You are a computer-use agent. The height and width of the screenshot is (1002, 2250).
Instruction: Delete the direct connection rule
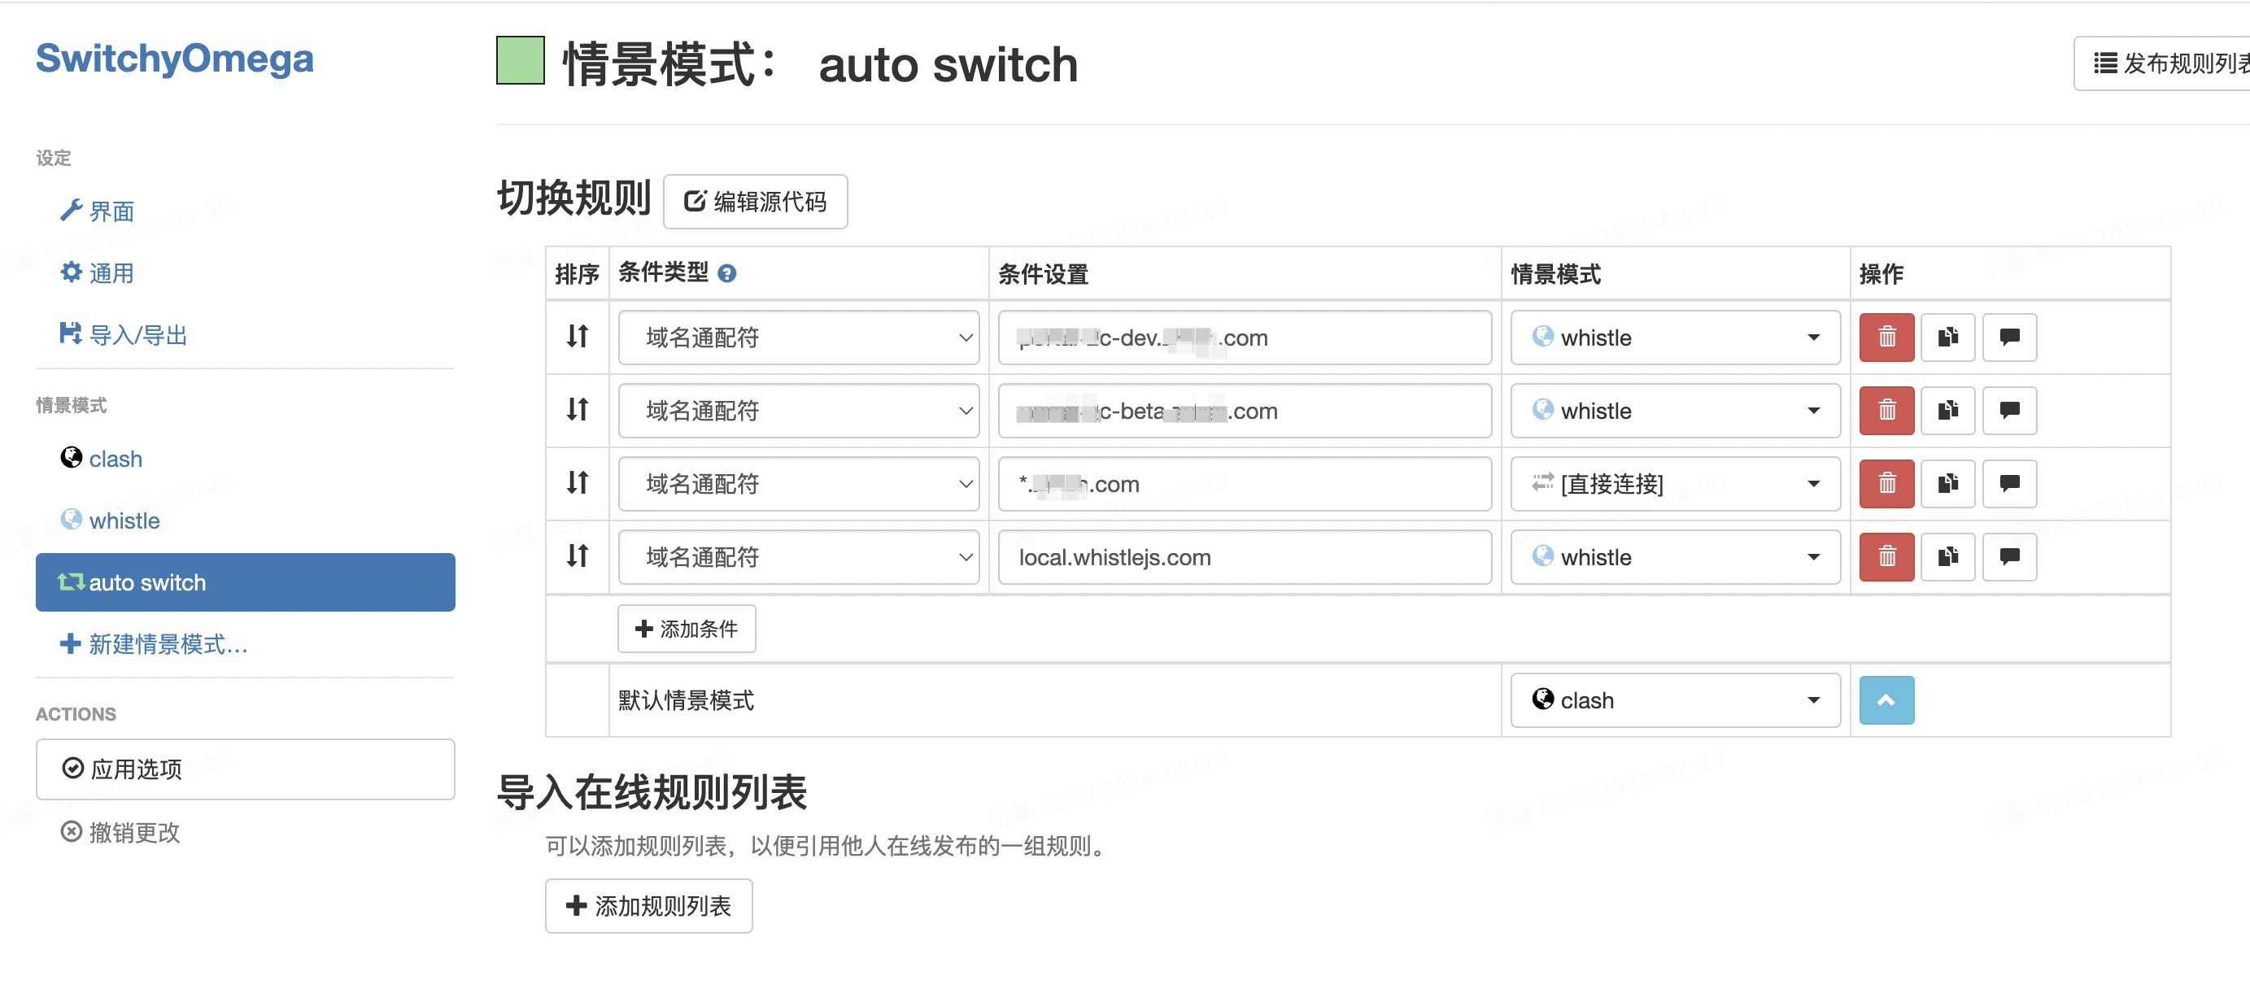tap(1886, 484)
